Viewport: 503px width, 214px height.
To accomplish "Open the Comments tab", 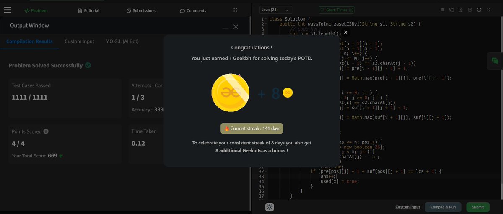I will pos(193,10).
